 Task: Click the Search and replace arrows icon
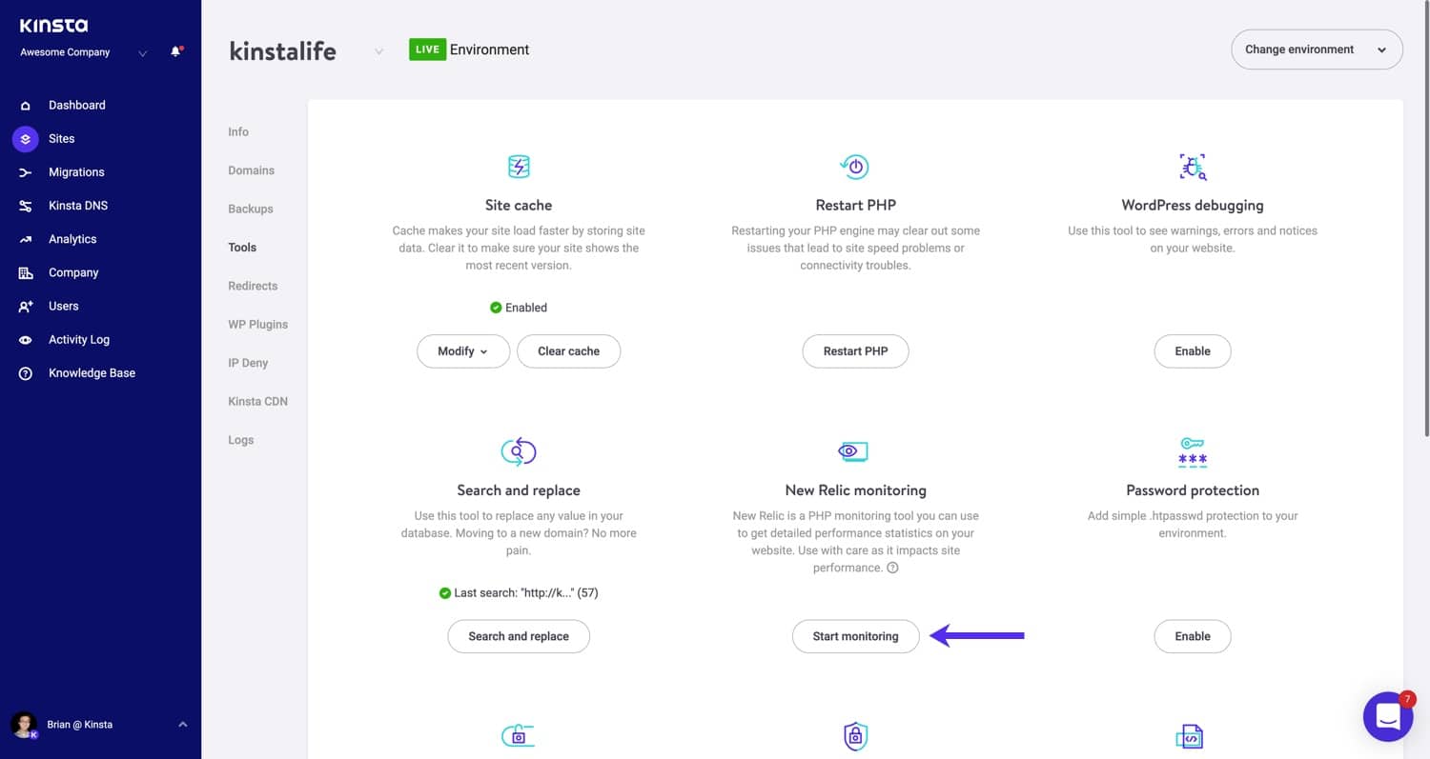[519, 451]
